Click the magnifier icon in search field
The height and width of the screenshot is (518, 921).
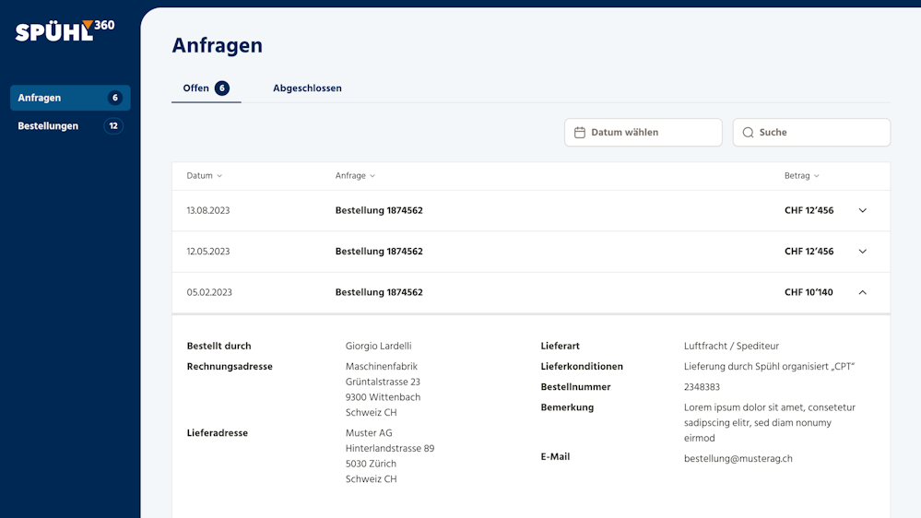point(748,132)
